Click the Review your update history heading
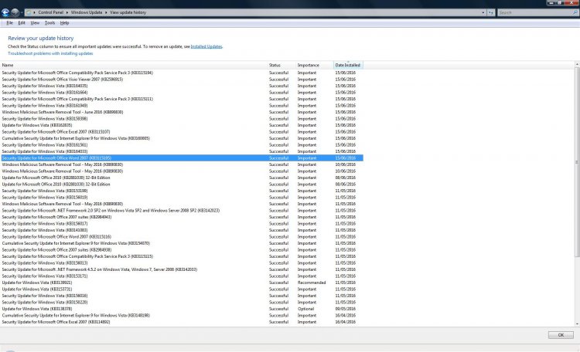 (x=41, y=38)
